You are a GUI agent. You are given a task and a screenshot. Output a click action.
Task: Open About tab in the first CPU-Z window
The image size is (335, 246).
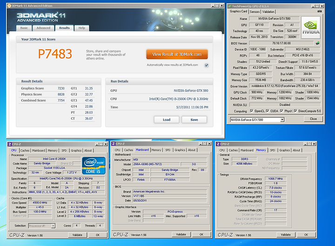click(x=88, y=151)
